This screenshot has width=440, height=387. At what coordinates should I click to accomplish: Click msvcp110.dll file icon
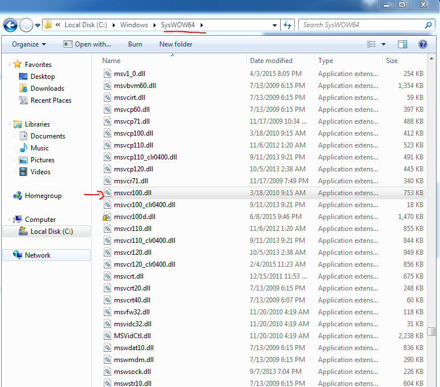pos(107,145)
